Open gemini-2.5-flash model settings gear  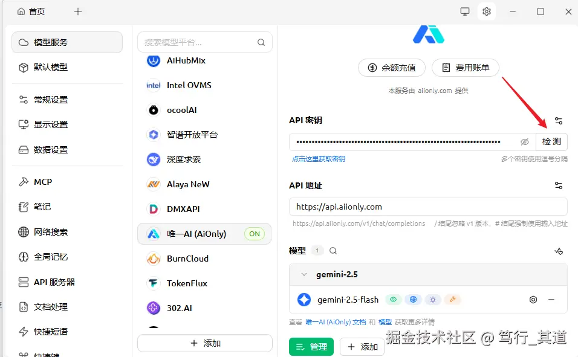point(533,300)
